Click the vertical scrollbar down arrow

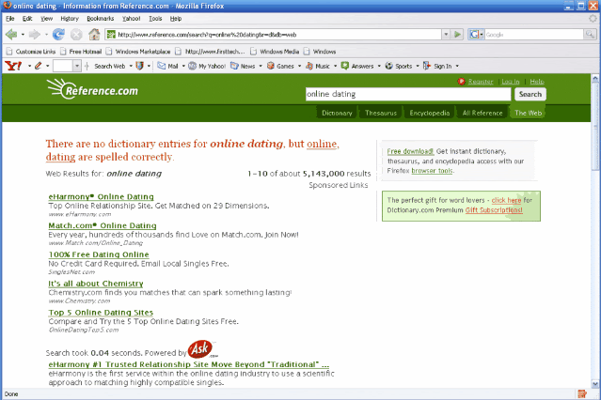tap(594, 383)
